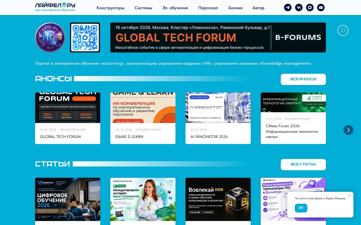Click the Все анонсы button
The width and height of the screenshot is (361, 225).
click(x=303, y=79)
